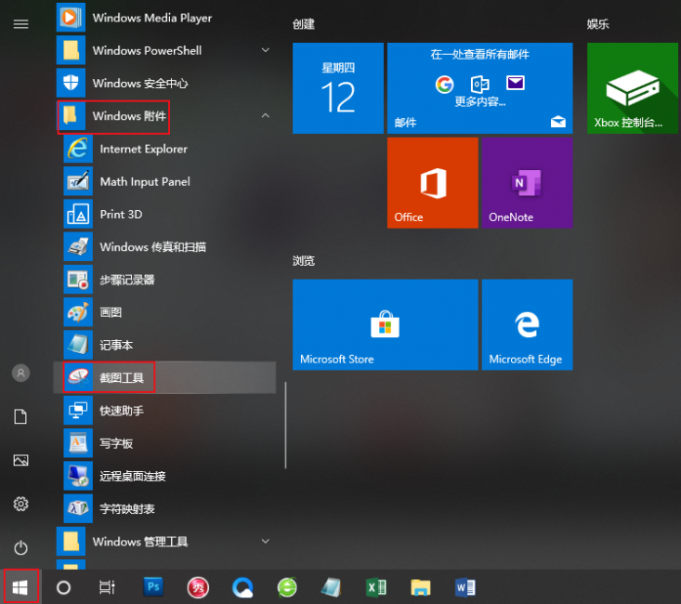Open the notepad icon on taskbar
The image size is (681, 604).
click(x=332, y=587)
